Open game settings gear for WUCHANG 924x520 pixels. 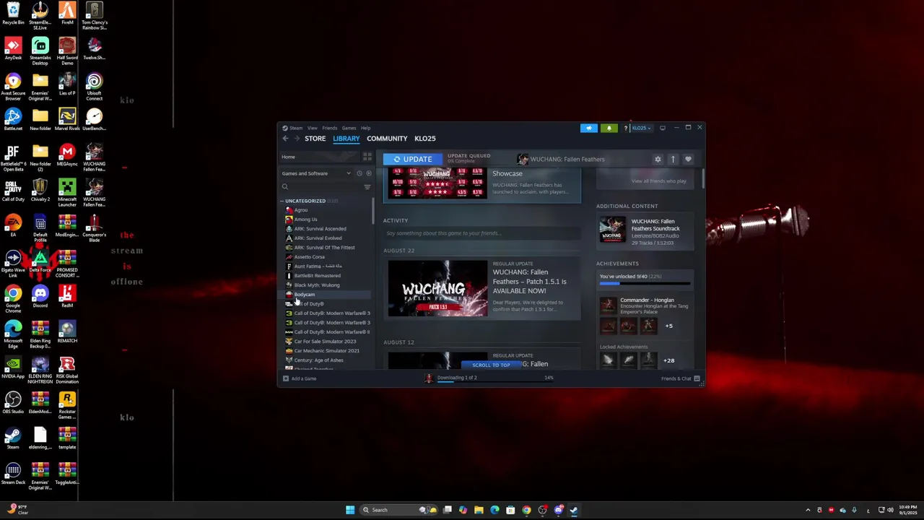658,160
